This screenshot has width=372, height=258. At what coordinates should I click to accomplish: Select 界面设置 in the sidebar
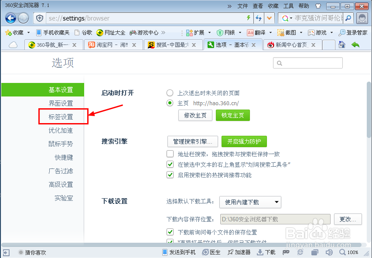[x=61, y=103]
